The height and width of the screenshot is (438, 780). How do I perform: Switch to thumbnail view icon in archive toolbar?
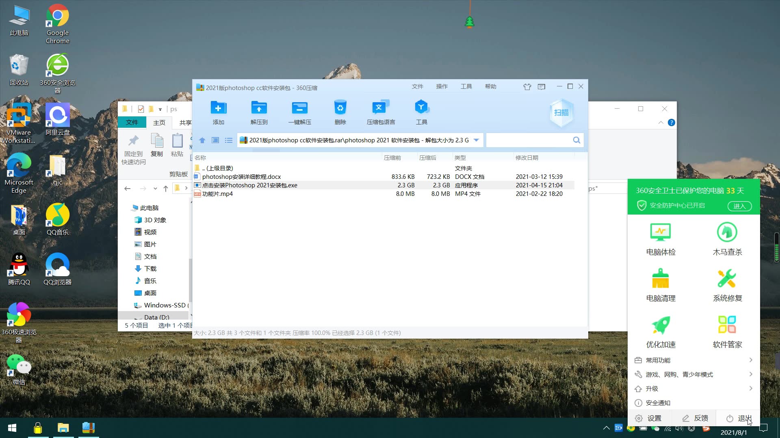[x=215, y=140]
